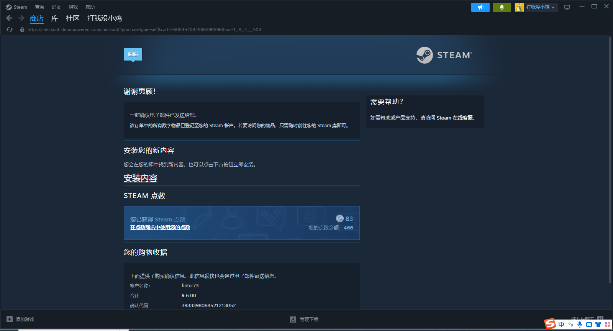The image size is (613, 331).
Task: Click the STEAM 点数 heading
Action: click(144, 196)
